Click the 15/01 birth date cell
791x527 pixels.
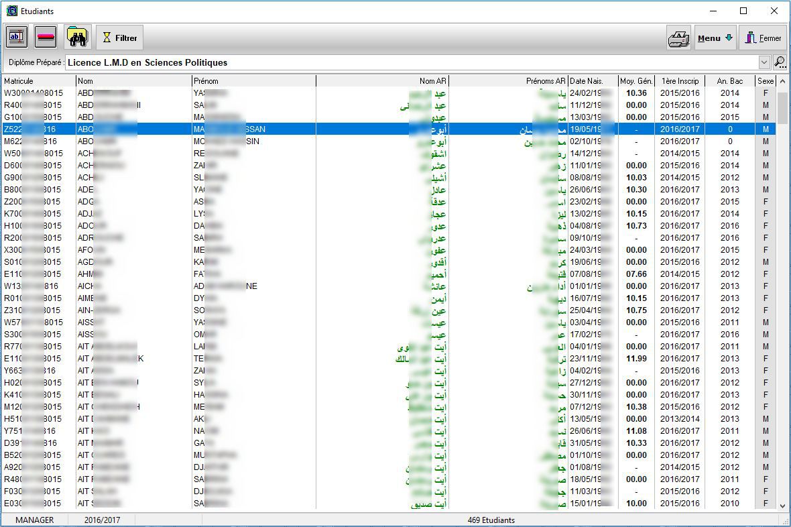pyautogui.click(x=593, y=504)
